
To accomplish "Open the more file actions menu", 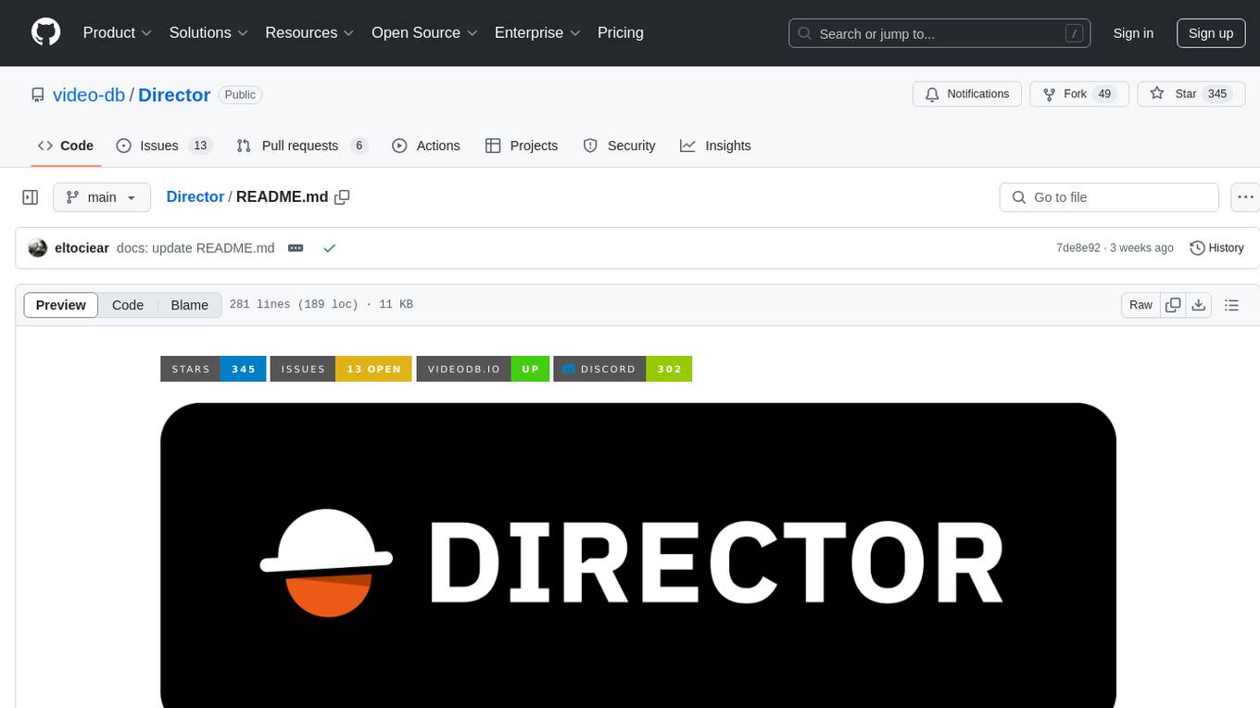I will click(1245, 197).
